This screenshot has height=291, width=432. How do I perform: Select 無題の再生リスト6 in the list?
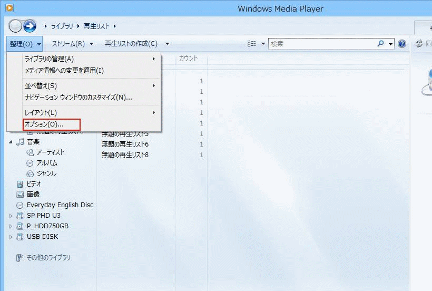point(125,144)
